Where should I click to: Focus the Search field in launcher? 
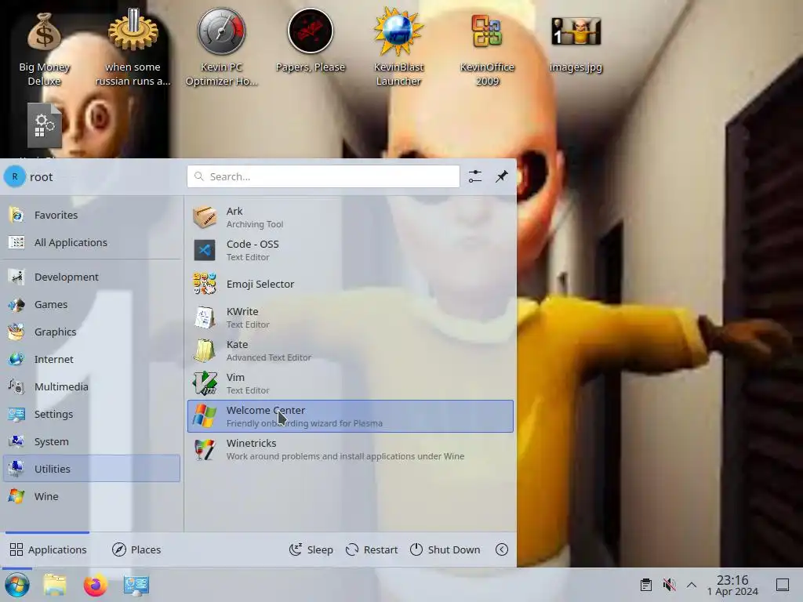click(323, 176)
